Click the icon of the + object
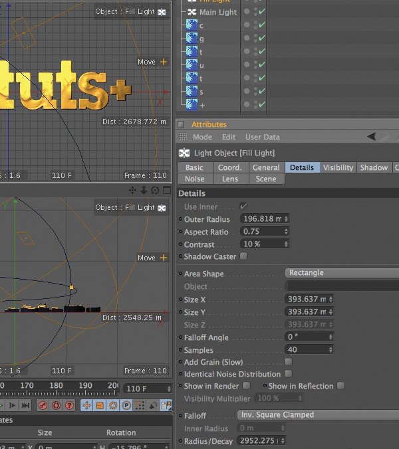The width and height of the screenshot is (399, 449). 192,105
